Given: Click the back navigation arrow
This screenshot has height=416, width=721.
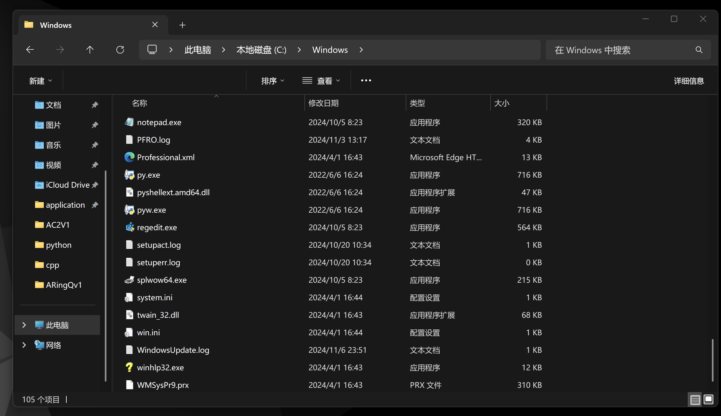Looking at the screenshot, I should click(x=30, y=50).
